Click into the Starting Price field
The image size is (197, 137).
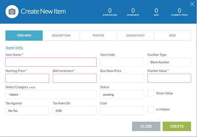pyautogui.click(x=27, y=78)
